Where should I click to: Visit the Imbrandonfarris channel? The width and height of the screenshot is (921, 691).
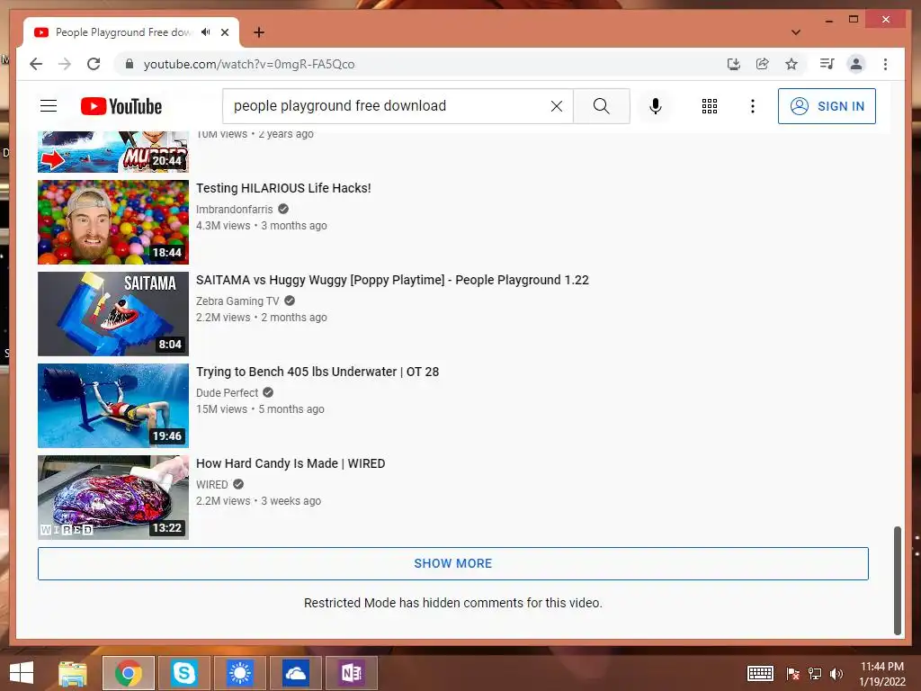(x=235, y=209)
